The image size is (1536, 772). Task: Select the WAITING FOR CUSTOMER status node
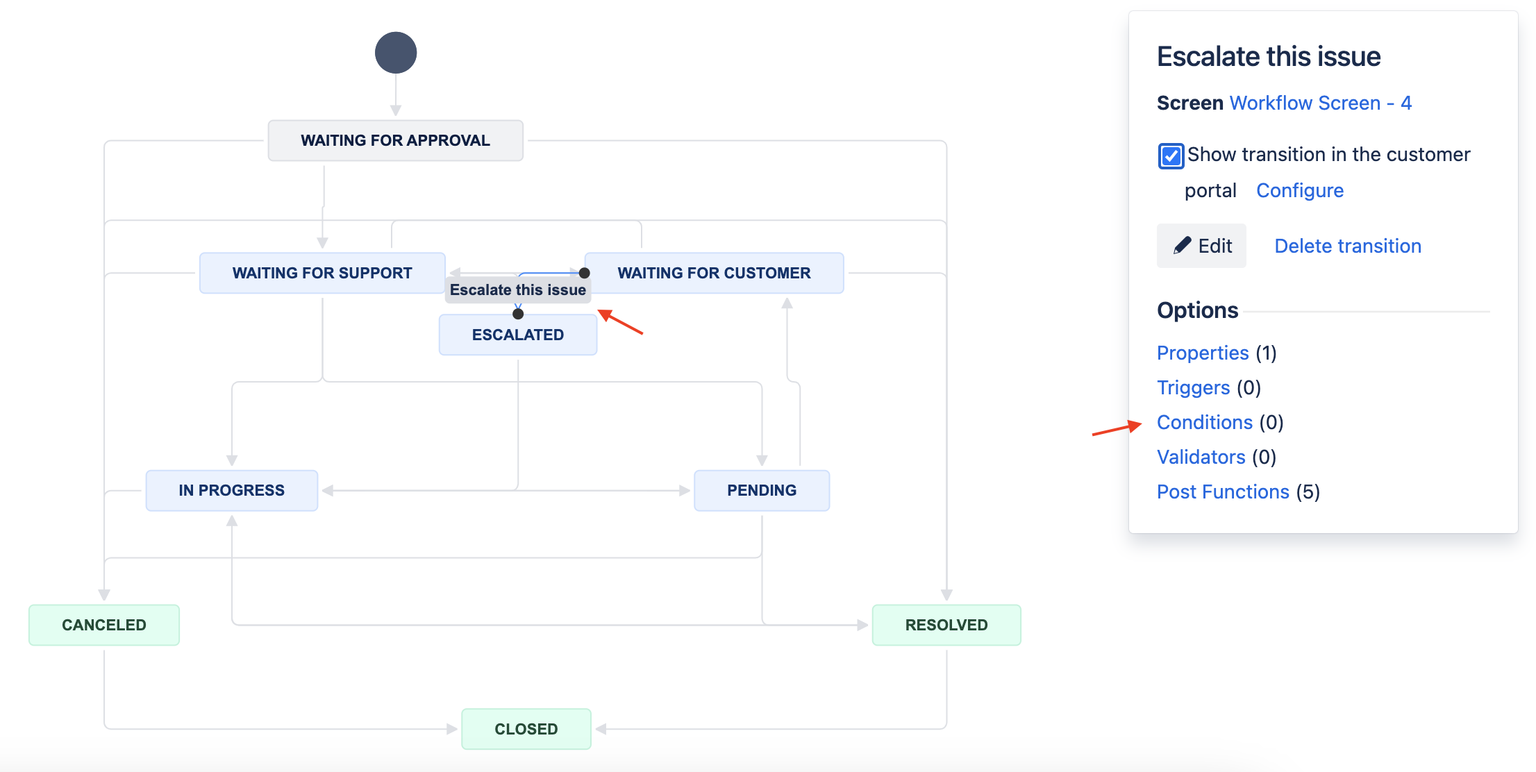[715, 272]
